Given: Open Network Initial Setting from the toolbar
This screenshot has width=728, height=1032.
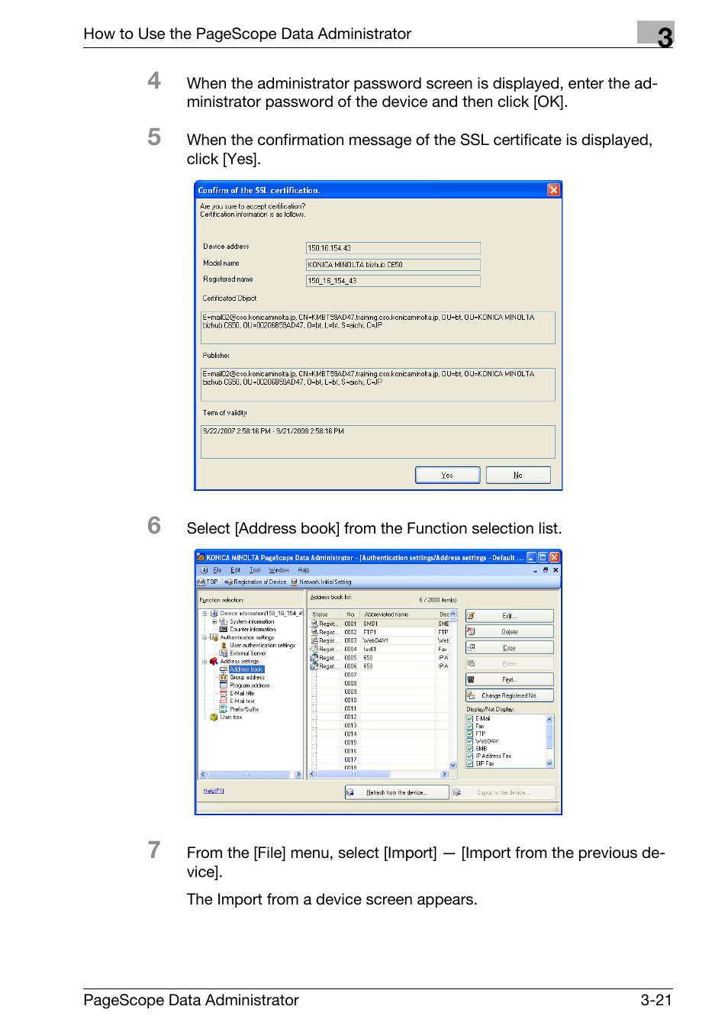Looking at the screenshot, I should click(321, 582).
